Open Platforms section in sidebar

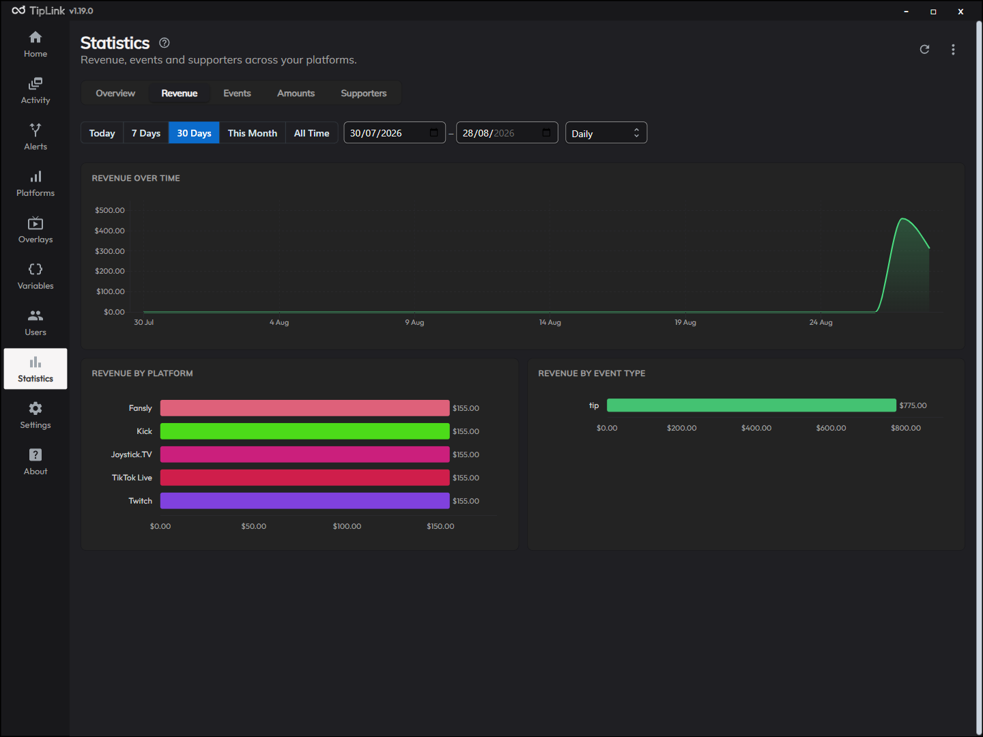35,184
